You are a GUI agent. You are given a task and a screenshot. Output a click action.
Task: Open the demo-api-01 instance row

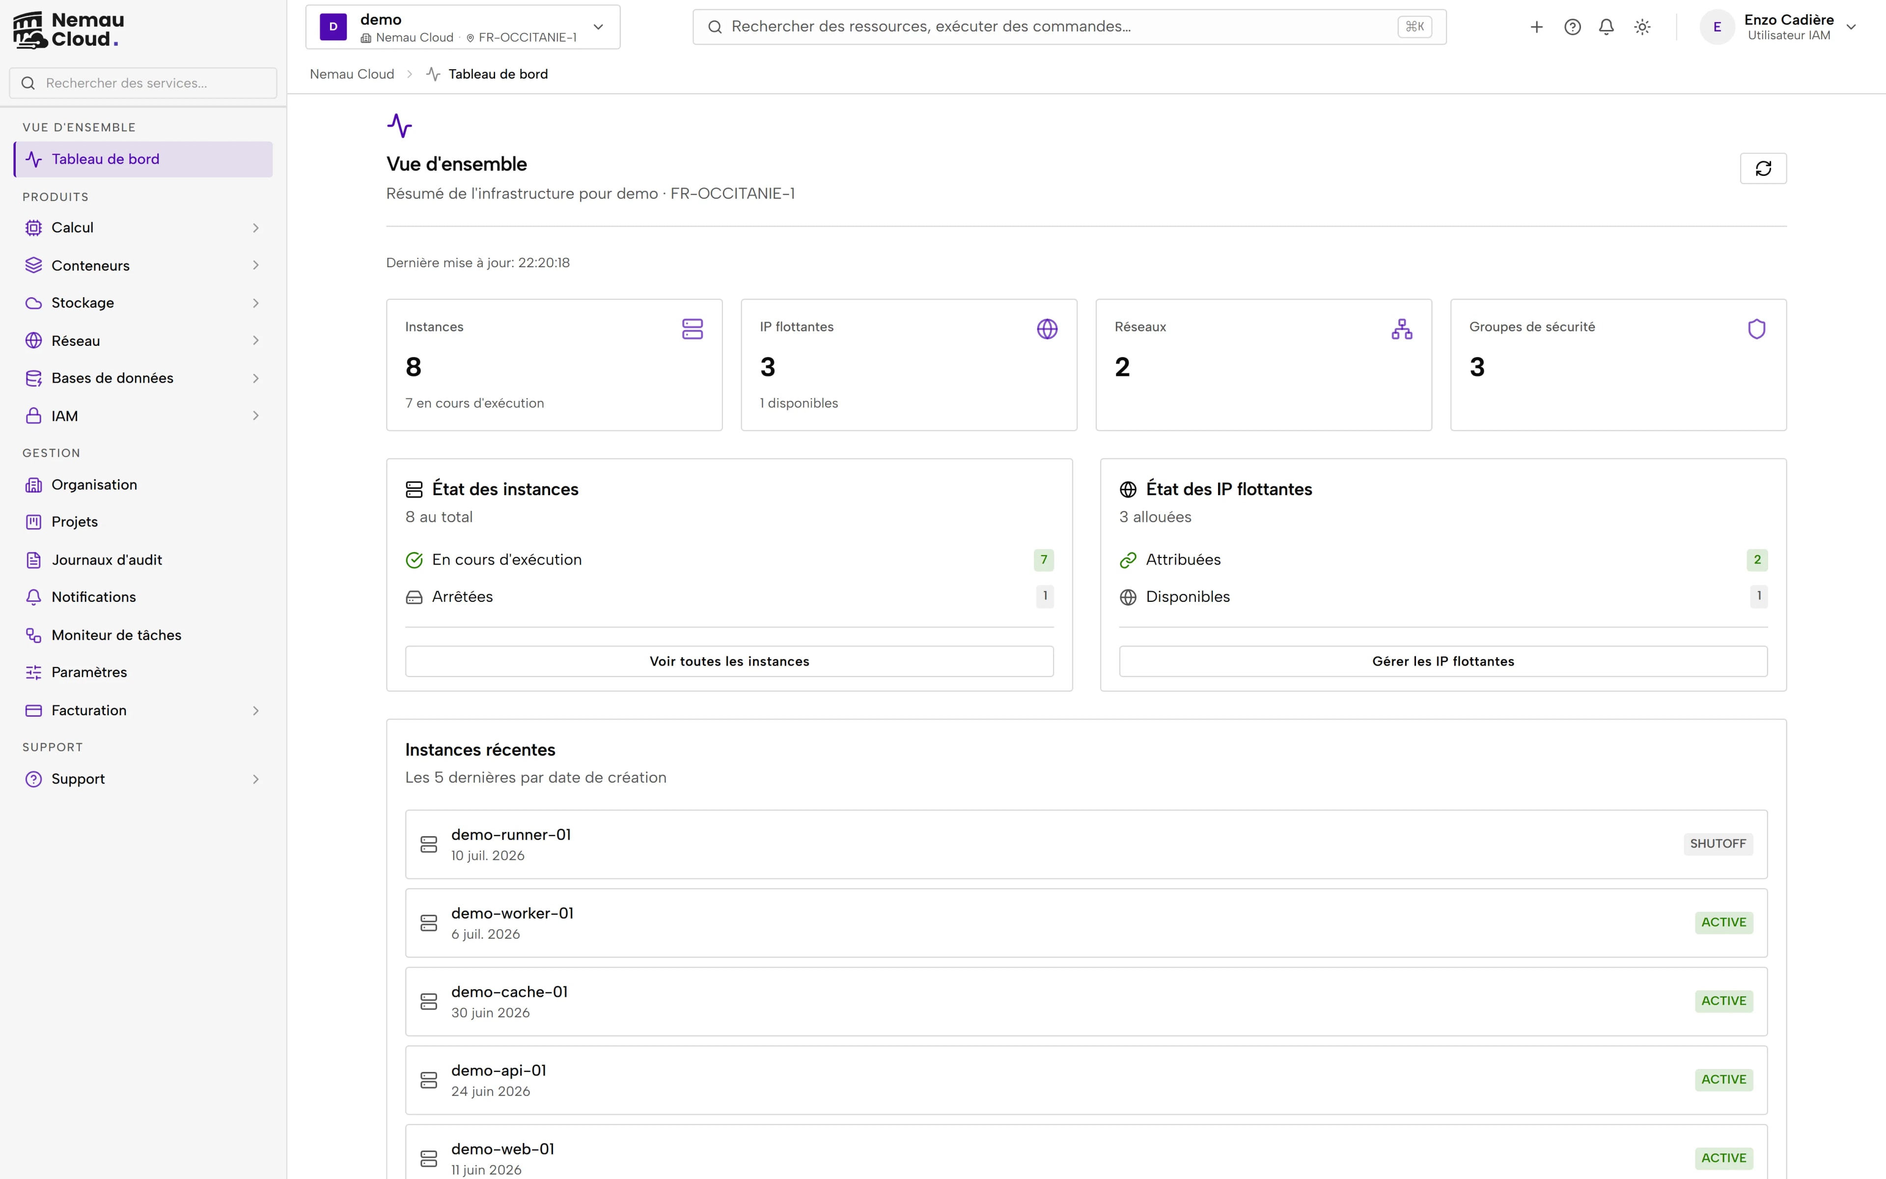(1085, 1080)
